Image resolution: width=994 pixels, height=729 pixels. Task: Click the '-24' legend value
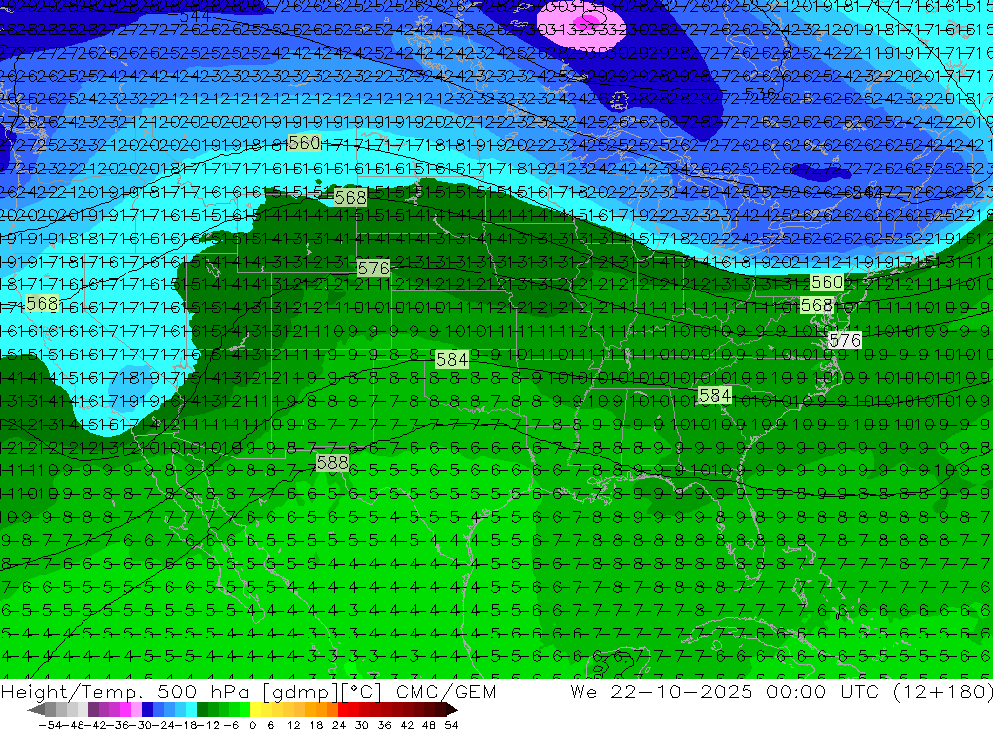[x=164, y=725]
